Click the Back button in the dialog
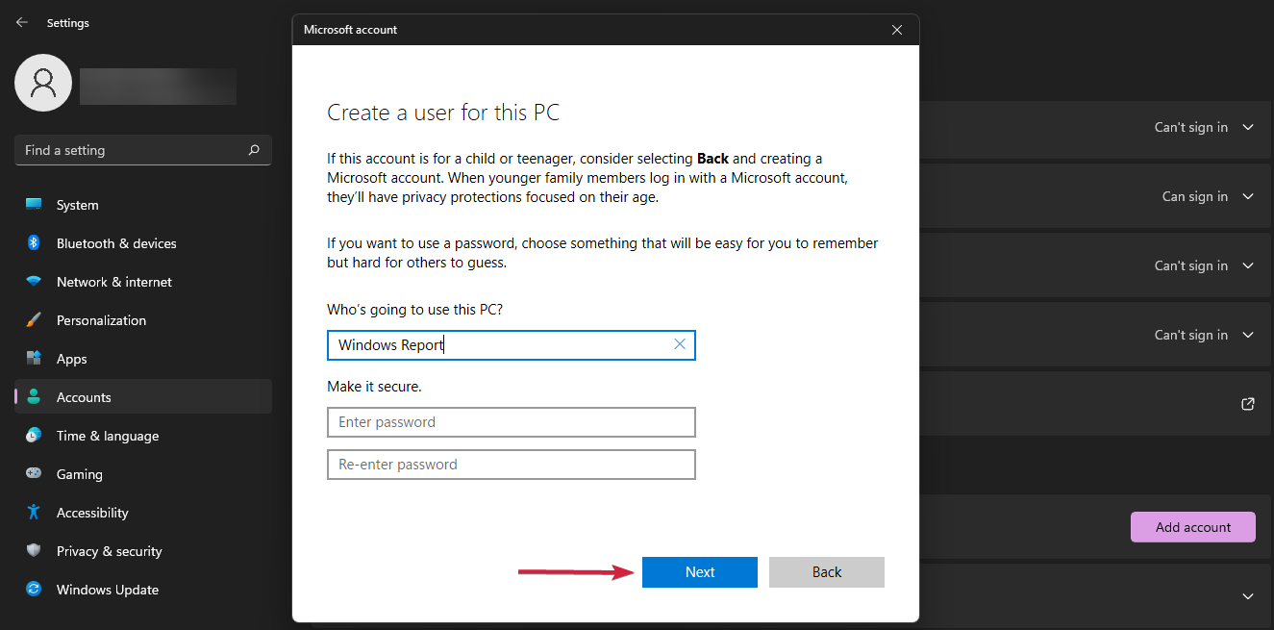The width and height of the screenshot is (1274, 630). pos(827,572)
